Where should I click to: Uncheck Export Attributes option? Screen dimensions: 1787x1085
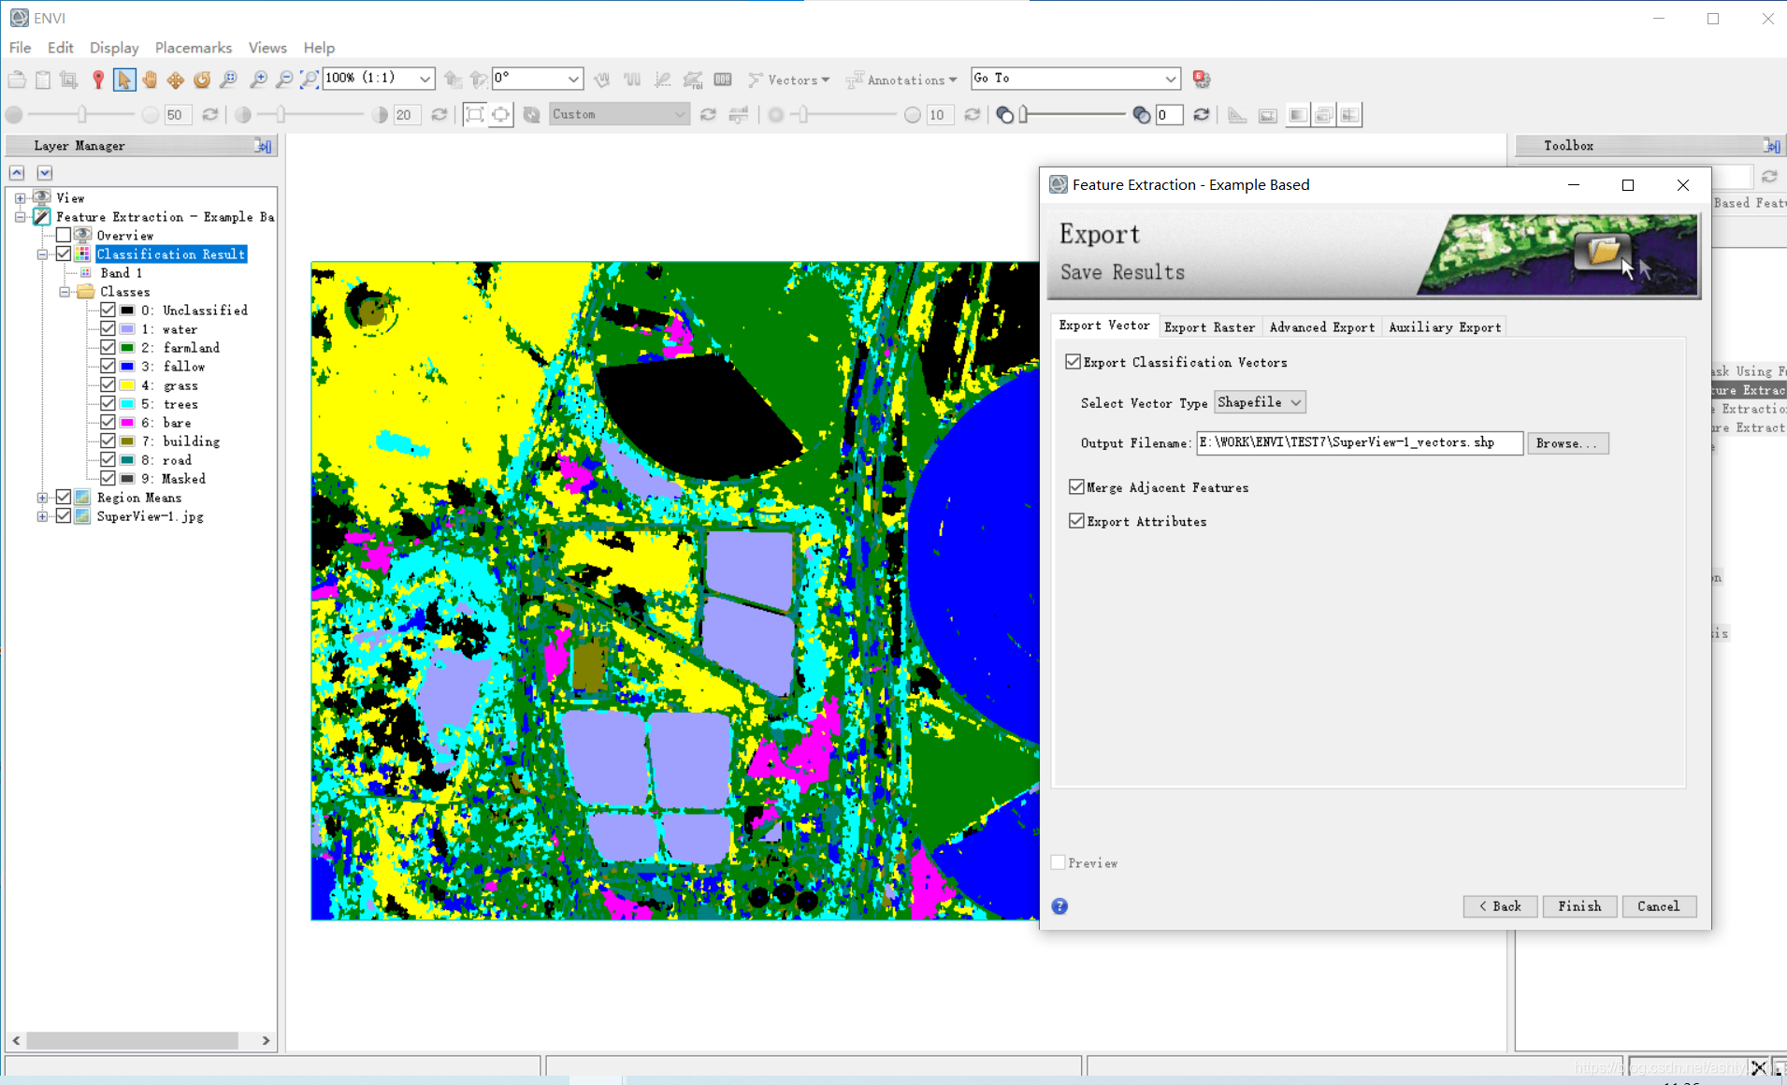coord(1077,521)
